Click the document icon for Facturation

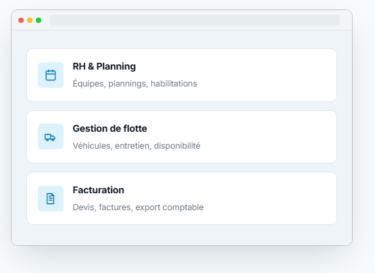pyautogui.click(x=51, y=199)
